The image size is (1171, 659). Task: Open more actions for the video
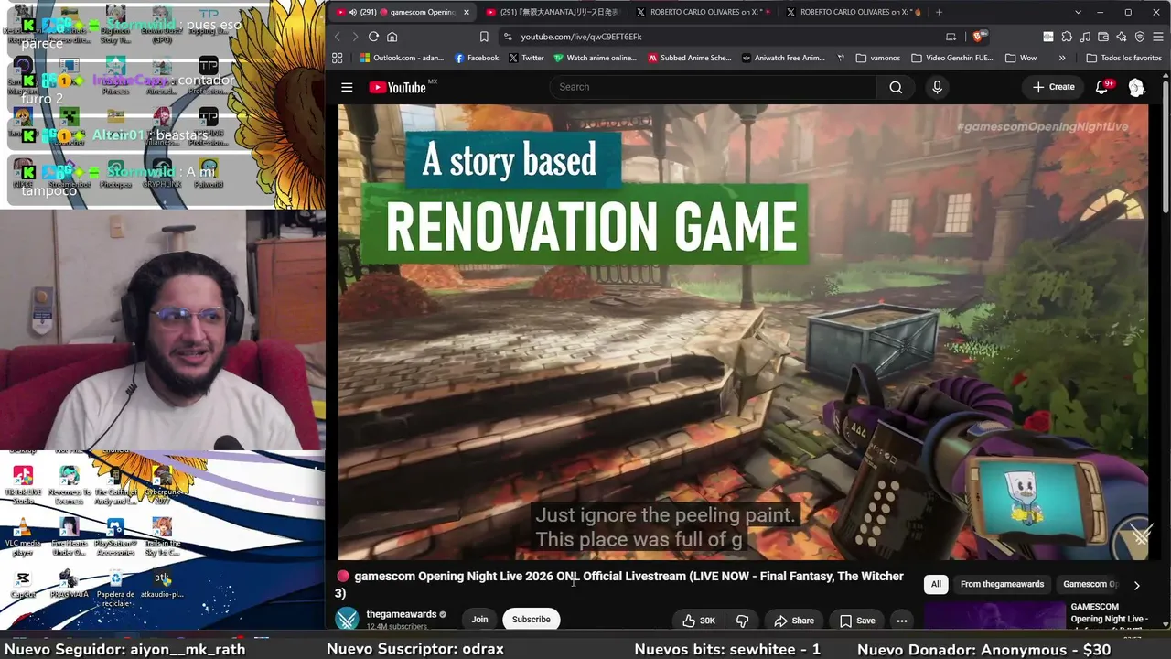click(901, 621)
